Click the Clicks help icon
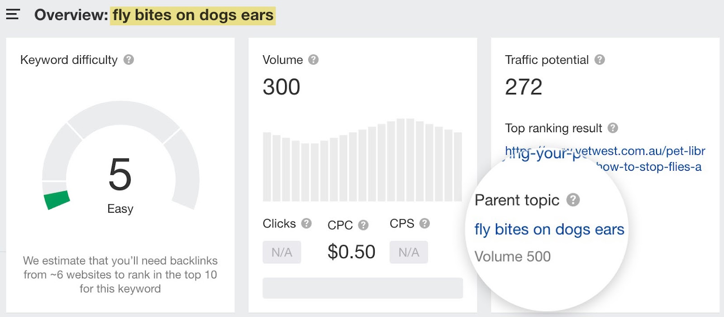 point(306,223)
